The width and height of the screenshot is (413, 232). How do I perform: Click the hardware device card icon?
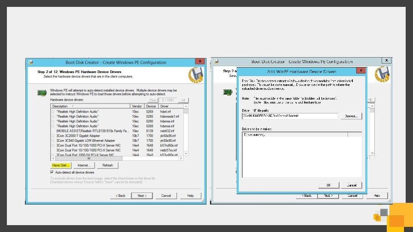(42, 93)
